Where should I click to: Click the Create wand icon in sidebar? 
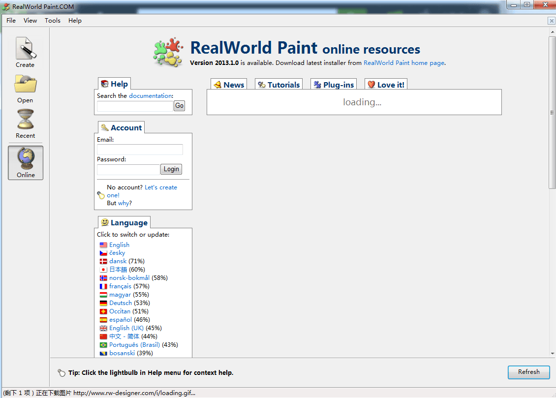tap(26, 48)
